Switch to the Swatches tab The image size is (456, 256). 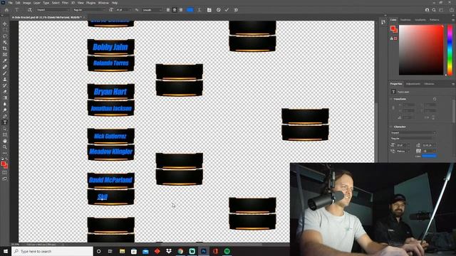(405, 20)
